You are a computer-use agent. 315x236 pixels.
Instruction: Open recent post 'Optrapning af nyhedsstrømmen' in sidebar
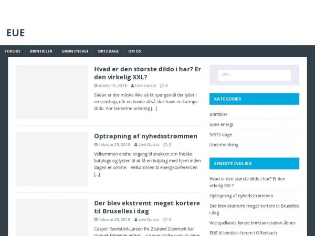tap(241, 196)
